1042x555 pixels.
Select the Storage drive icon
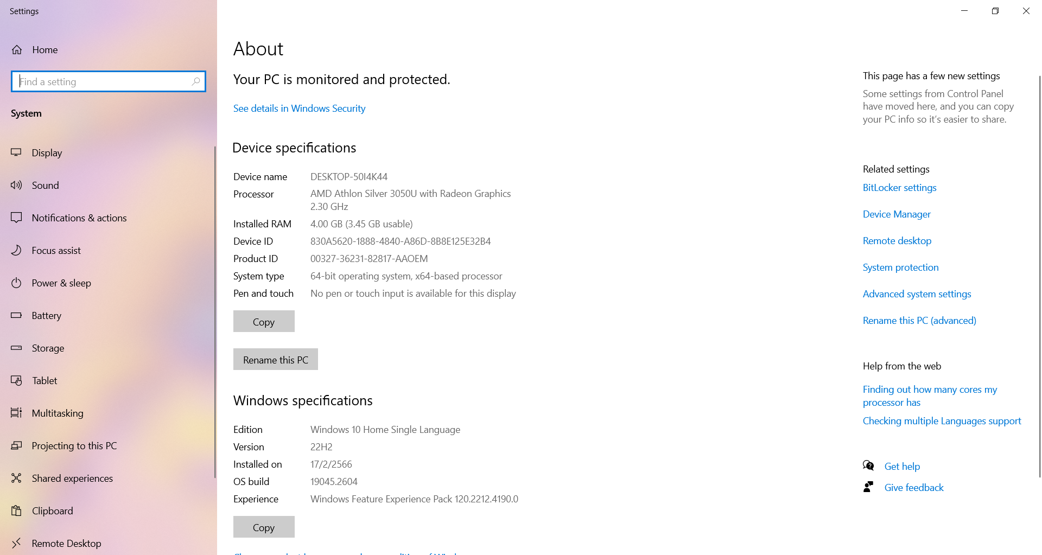point(16,348)
